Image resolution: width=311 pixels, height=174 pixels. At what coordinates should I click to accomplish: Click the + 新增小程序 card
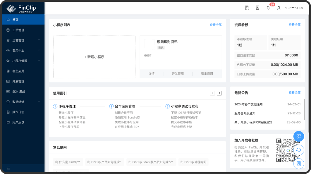[94, 57]
